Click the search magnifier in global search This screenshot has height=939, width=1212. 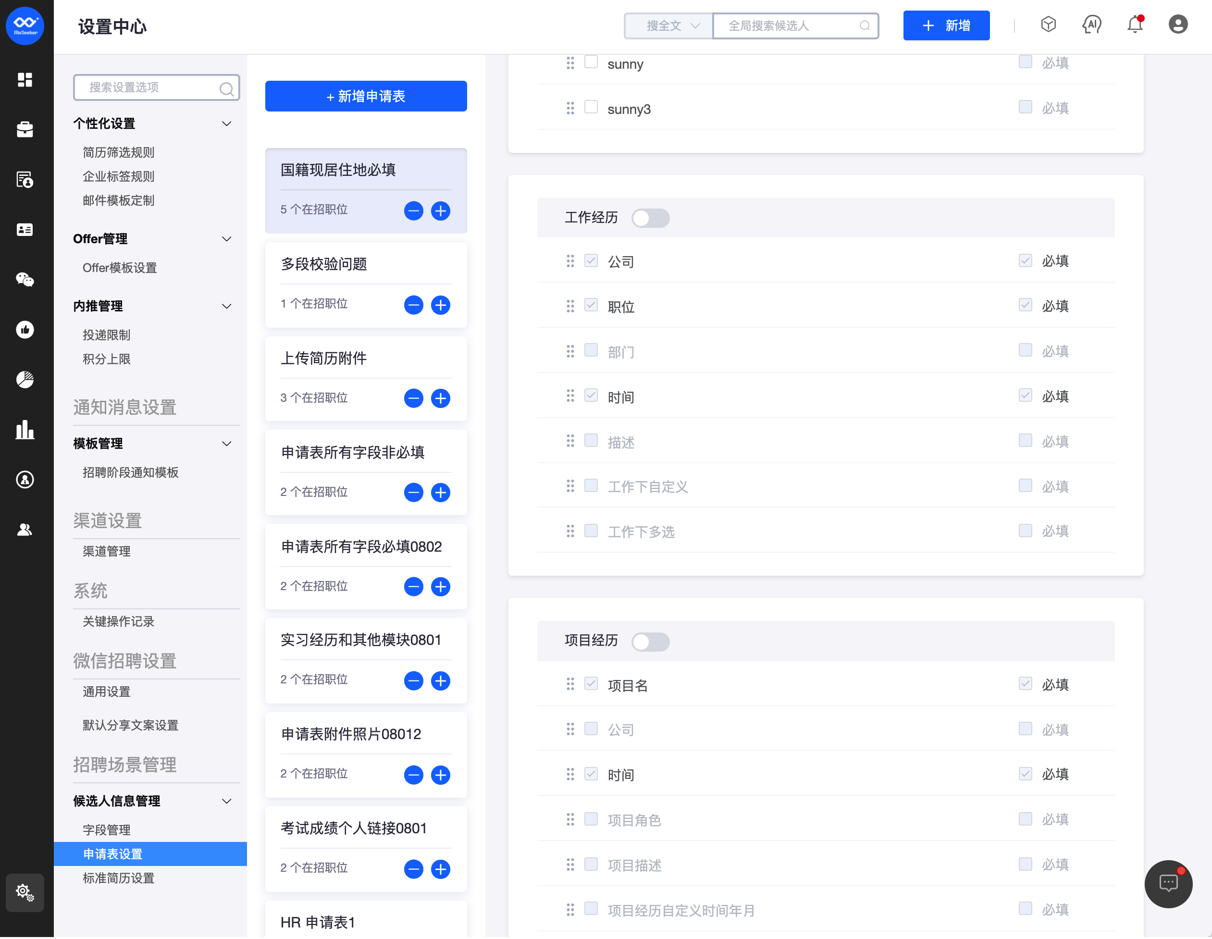pyautogui.click(x=865, y=26)
